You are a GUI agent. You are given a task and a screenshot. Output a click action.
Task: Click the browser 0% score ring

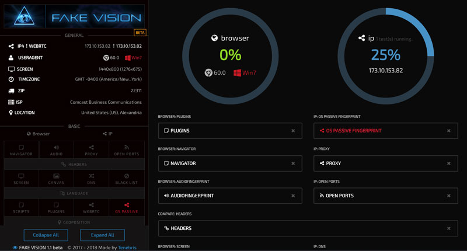pos(230,55)
